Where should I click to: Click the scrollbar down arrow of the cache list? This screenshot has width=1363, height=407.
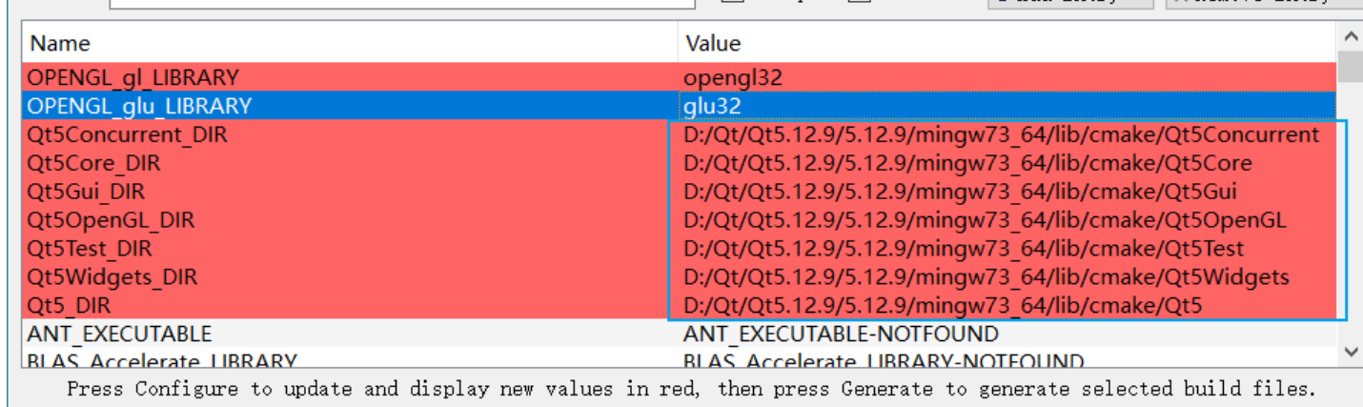pos(1350,352)
